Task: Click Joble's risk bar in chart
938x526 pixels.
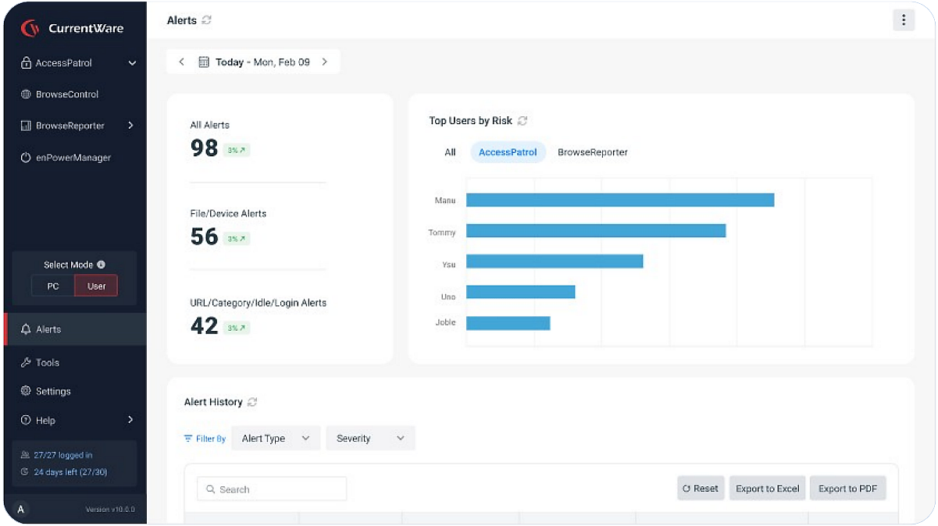Action: [508, 322]
